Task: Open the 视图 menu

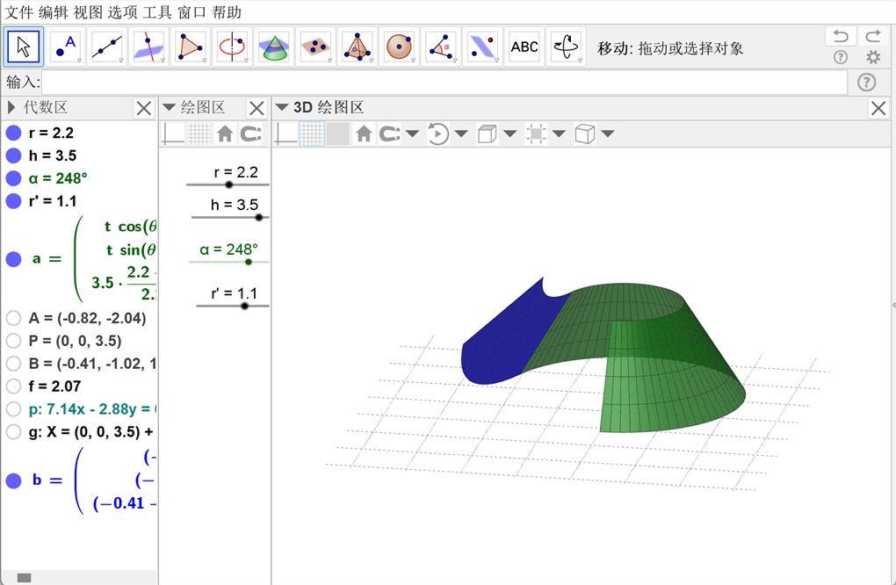Action: point(88,12)
